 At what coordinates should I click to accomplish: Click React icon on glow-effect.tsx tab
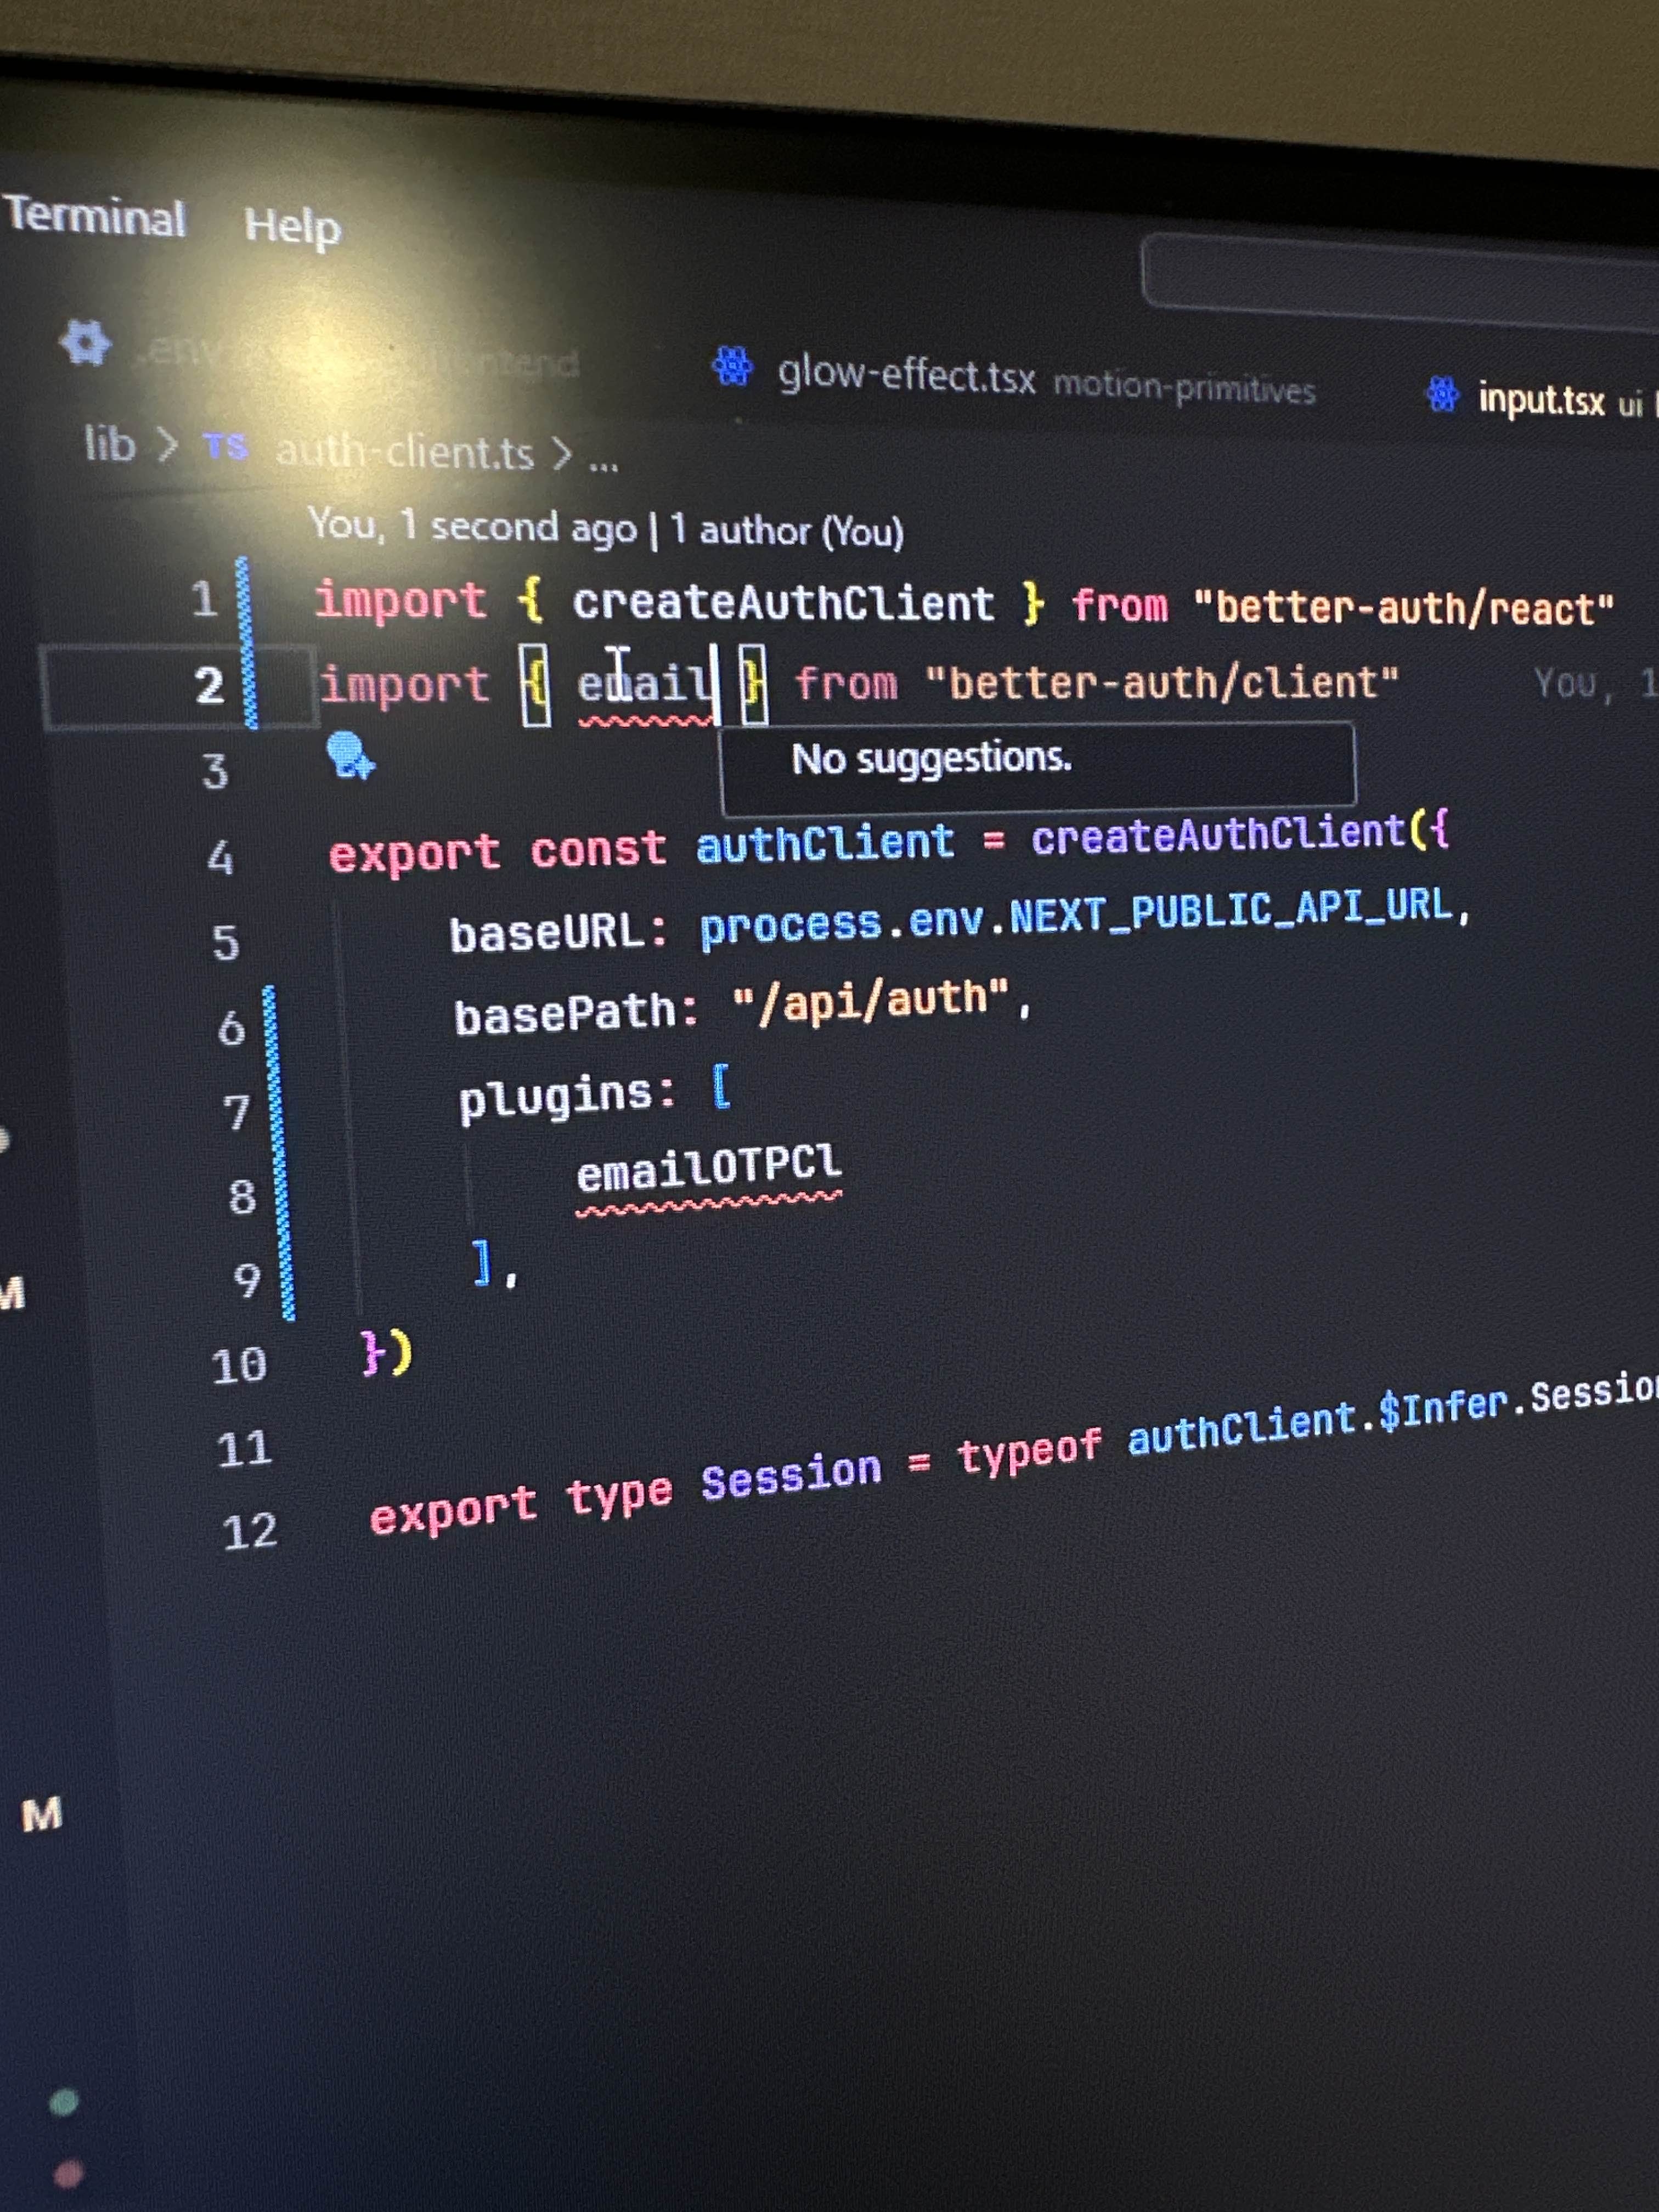click(733, 366)
